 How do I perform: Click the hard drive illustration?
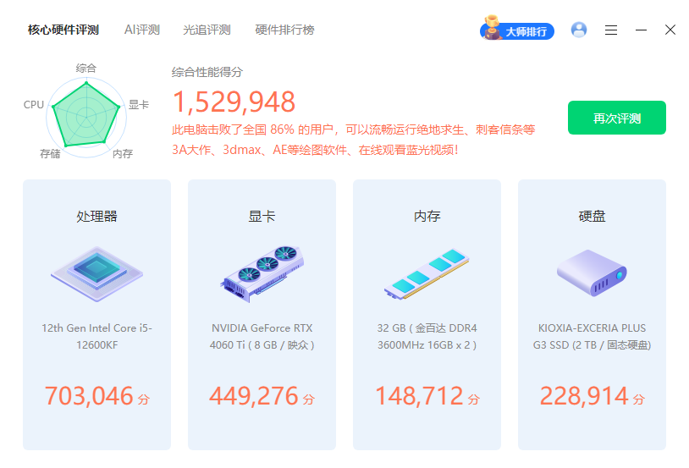point(592,273)
